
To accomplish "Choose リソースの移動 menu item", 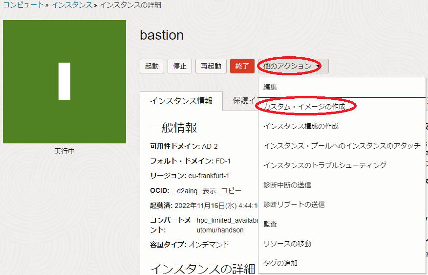I will click(x=287, y=244).
